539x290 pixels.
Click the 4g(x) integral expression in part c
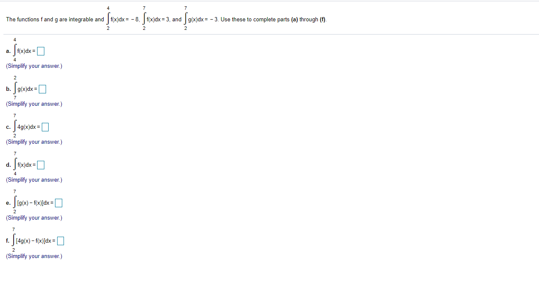27,127
